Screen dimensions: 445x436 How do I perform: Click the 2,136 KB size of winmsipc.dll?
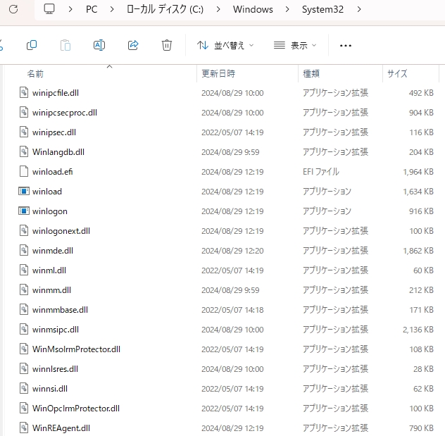[x=418, y=330]
